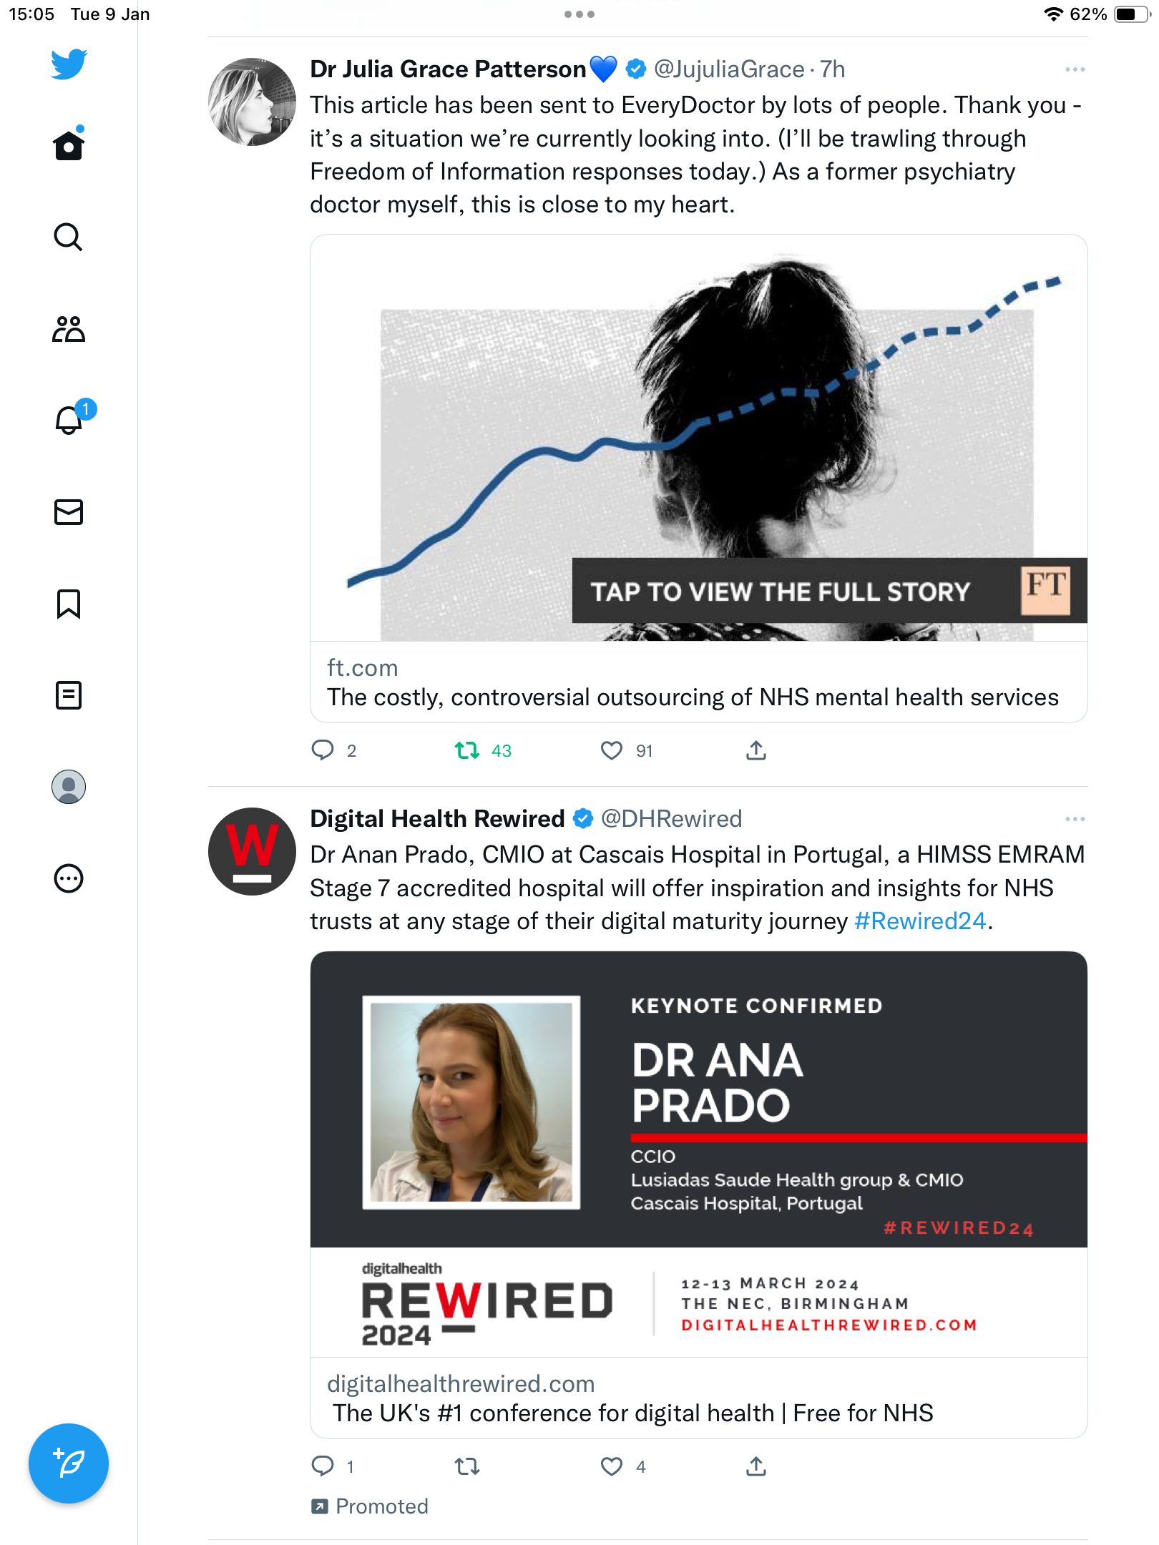The width and height of the screenshot is (1159, 1545).
Task: Open Profile avatar icon in sidebar
Action: [x=69, y=787]
